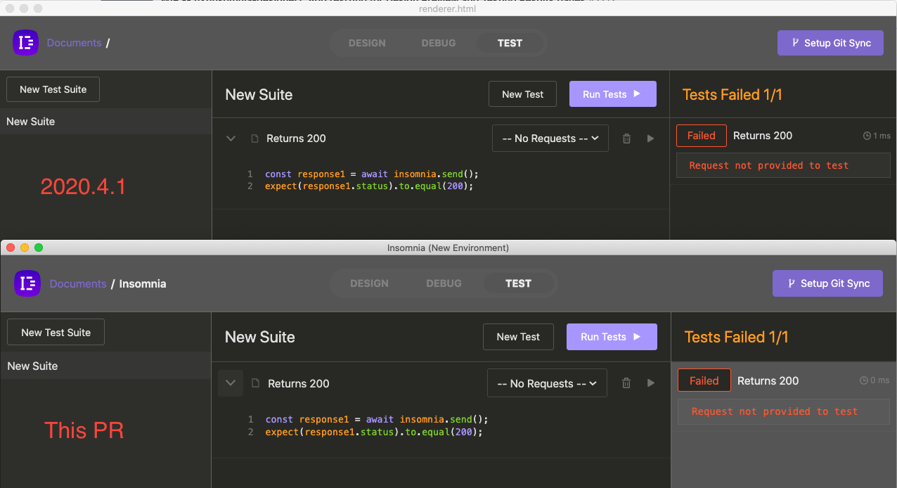Open No Requests dropdown in renderer.html window
This screenshot has height=488, width=897.
(550, 139)
